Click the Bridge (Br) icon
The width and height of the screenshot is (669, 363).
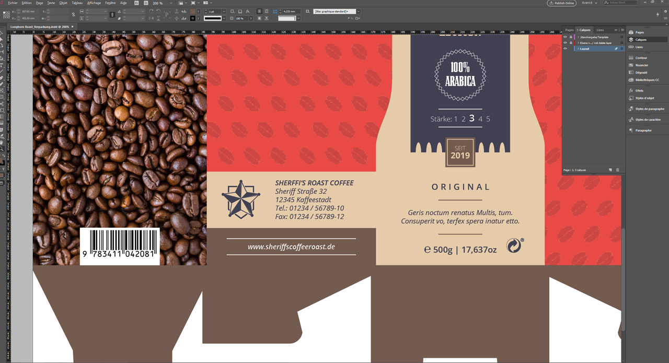(137, 3)
